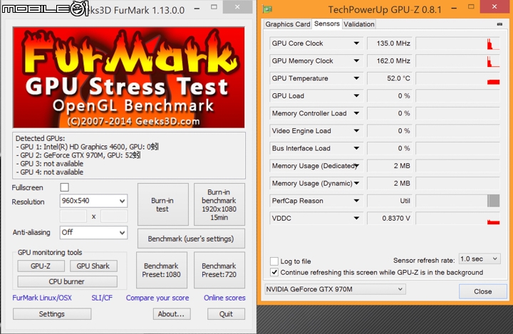Uncheck Continue refreshing in background checkbox
This screenshot has height=334, width=513.
274,272
